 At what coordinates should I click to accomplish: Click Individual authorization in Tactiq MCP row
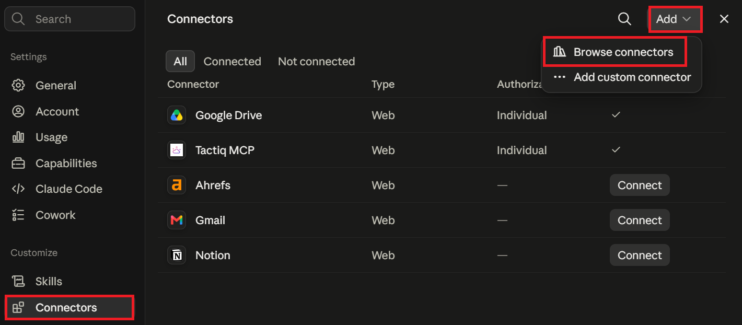[521, 150]
